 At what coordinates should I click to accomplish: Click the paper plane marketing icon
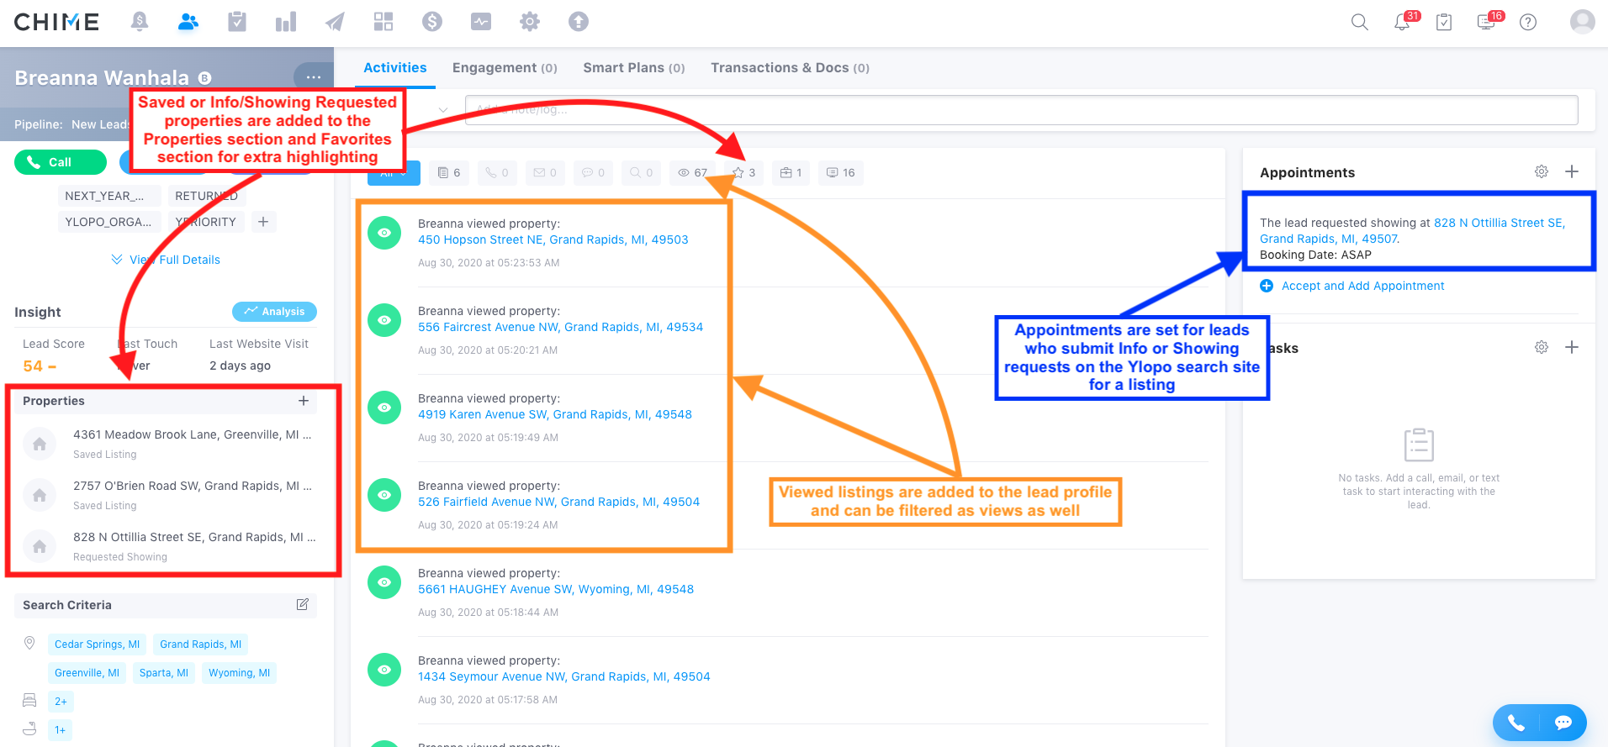[335, 22]
